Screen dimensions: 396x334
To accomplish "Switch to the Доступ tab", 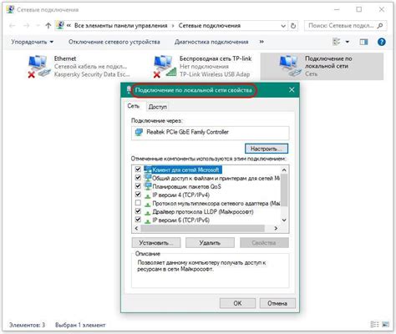I will point(158,107).
